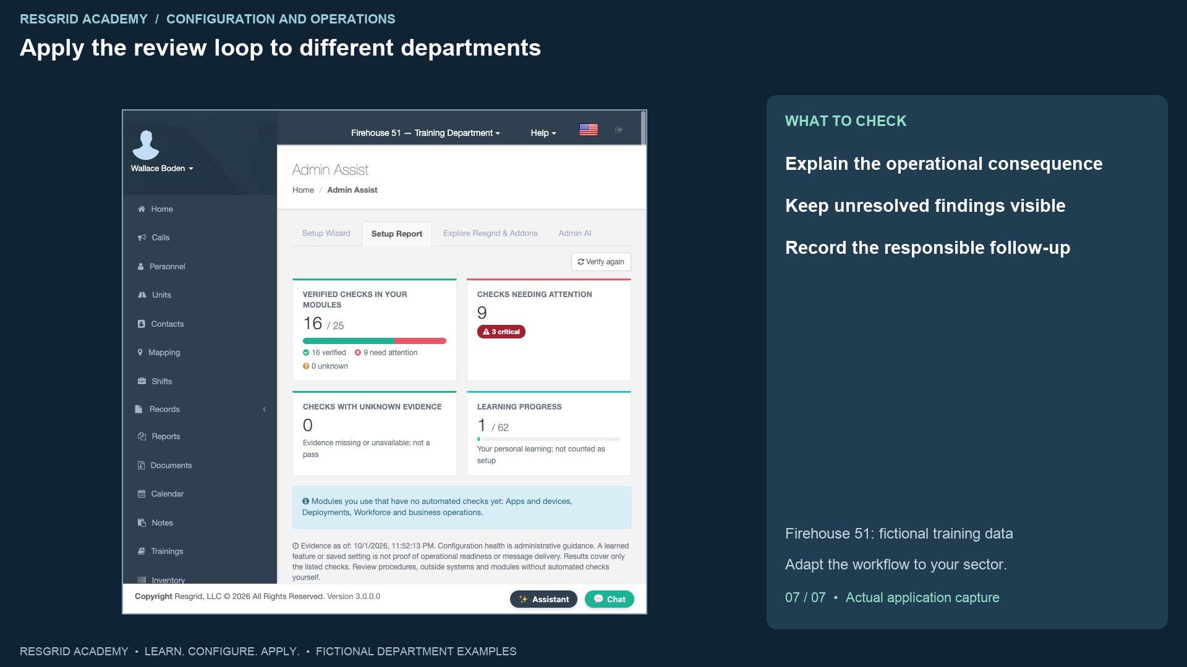Click the Units road icon
This screenshot has height=667, width=1187.
pyautogui.click(x=142, y=295)
